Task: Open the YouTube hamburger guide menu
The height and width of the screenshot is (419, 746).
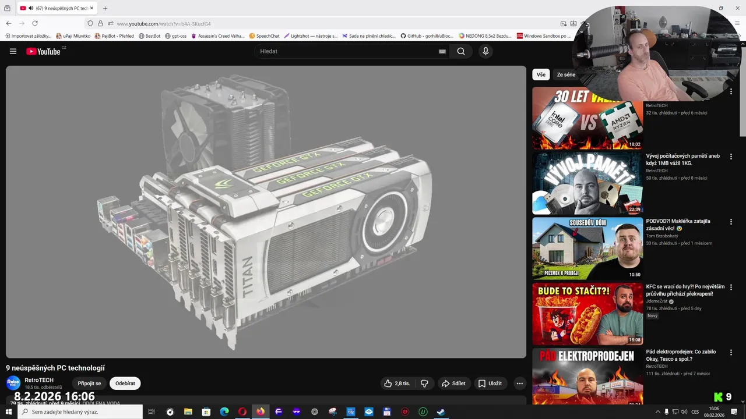Action: pyautogui.click(x=13, y=51)
